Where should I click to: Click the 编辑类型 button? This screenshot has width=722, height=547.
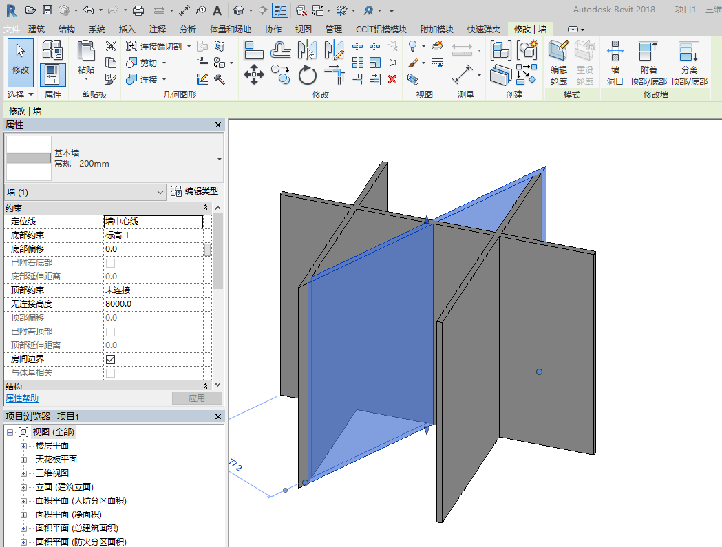(194, 191)
